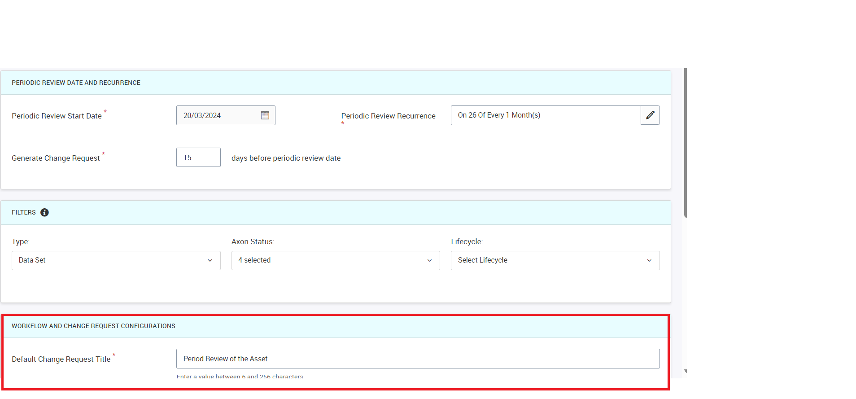The width and height of the screenshot is (856, 399).
Task: Focus the Generate Change Request days field
Action: tap(198, 158)
